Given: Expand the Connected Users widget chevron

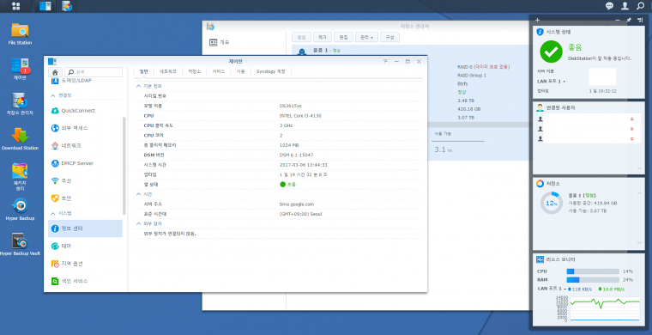Looking at the screenshot, I should click(639, 168).
